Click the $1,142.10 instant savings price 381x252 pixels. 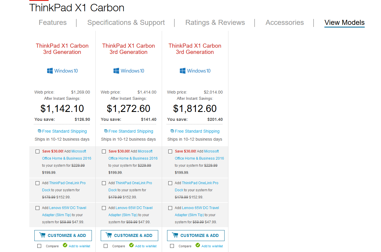tap(62, 109)
